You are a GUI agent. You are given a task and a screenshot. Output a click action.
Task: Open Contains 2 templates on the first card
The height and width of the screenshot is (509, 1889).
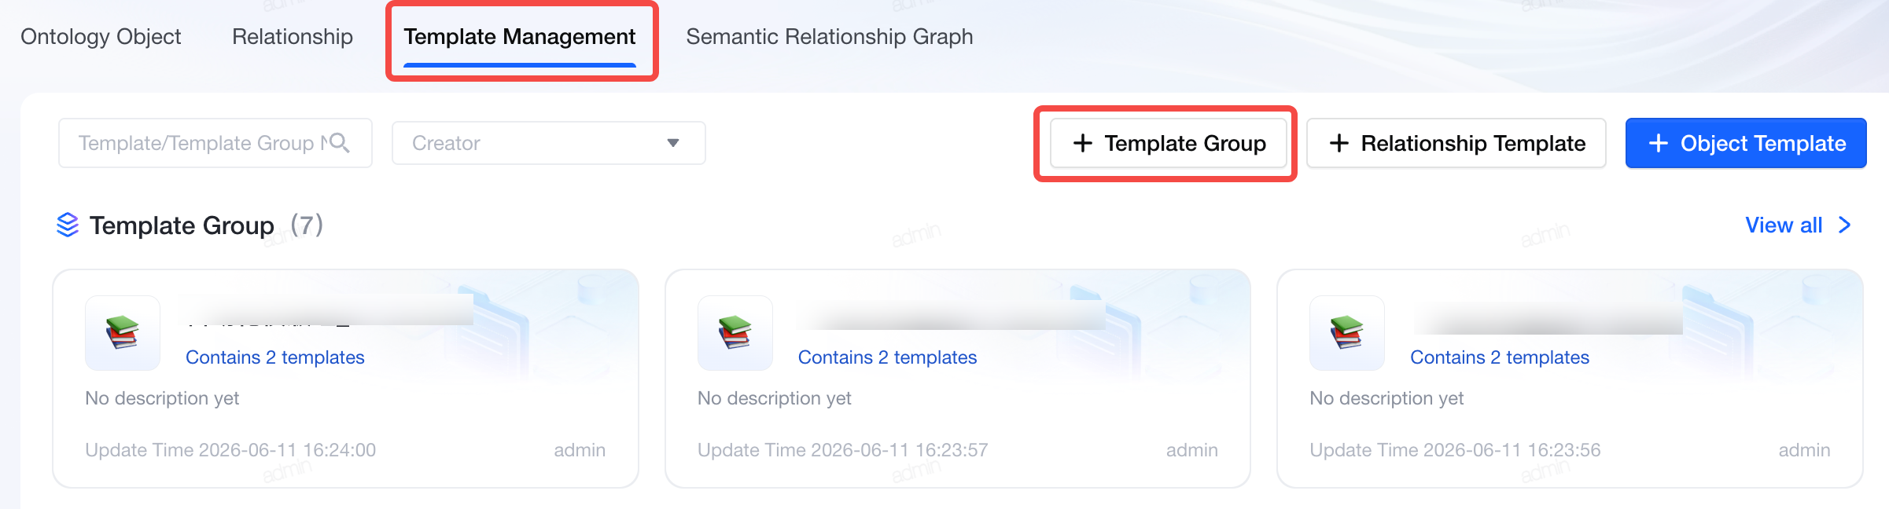(x=275, y=357)
